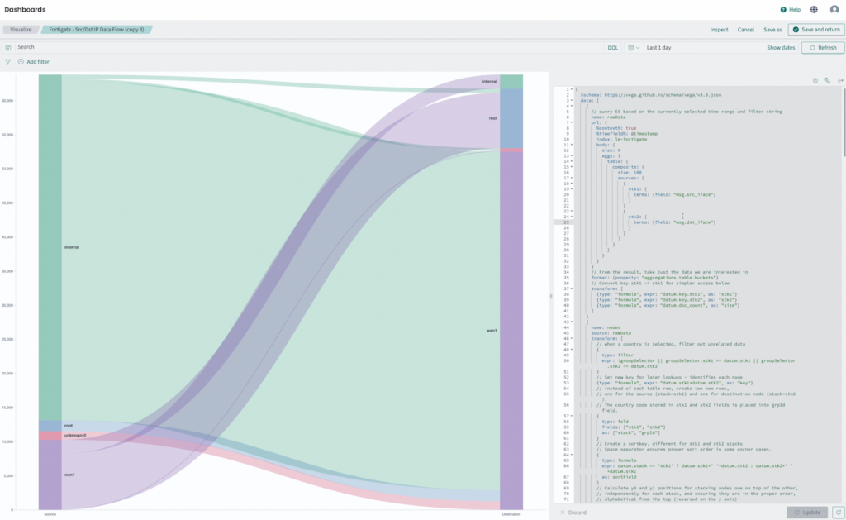Click the filter options funnel icon

click(x=7, y=62)
